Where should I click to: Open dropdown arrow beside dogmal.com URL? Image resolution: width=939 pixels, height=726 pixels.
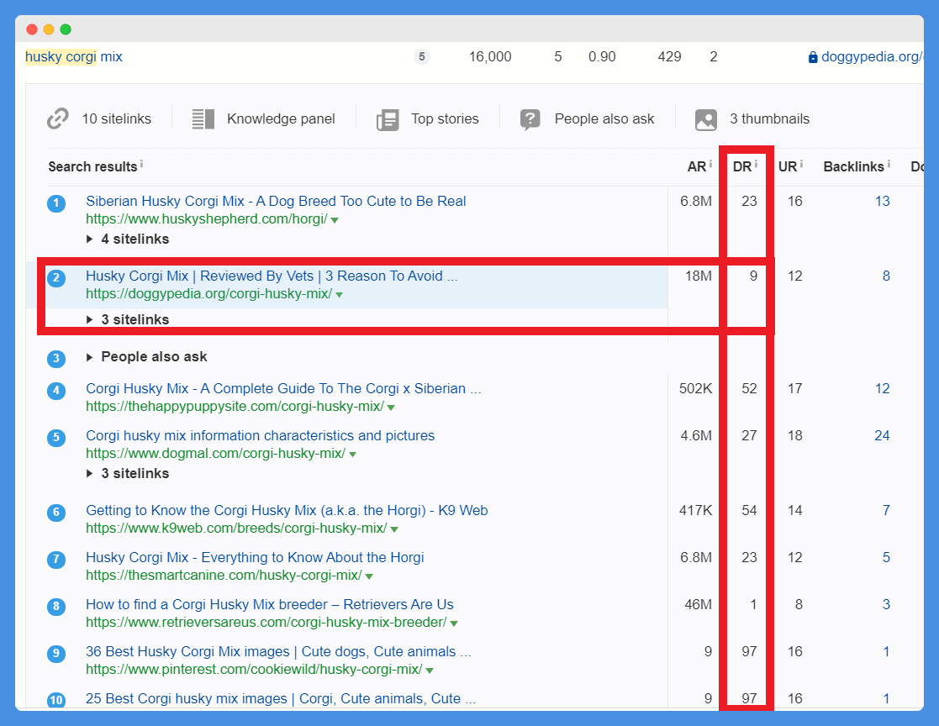point(353,455)
